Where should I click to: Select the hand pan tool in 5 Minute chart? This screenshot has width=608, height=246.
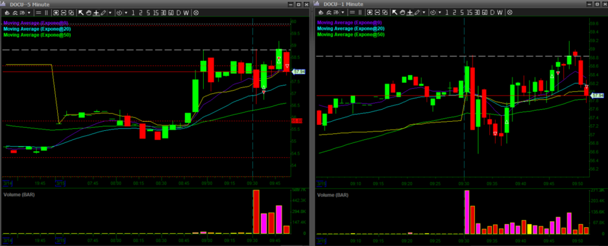click(89, 12)
